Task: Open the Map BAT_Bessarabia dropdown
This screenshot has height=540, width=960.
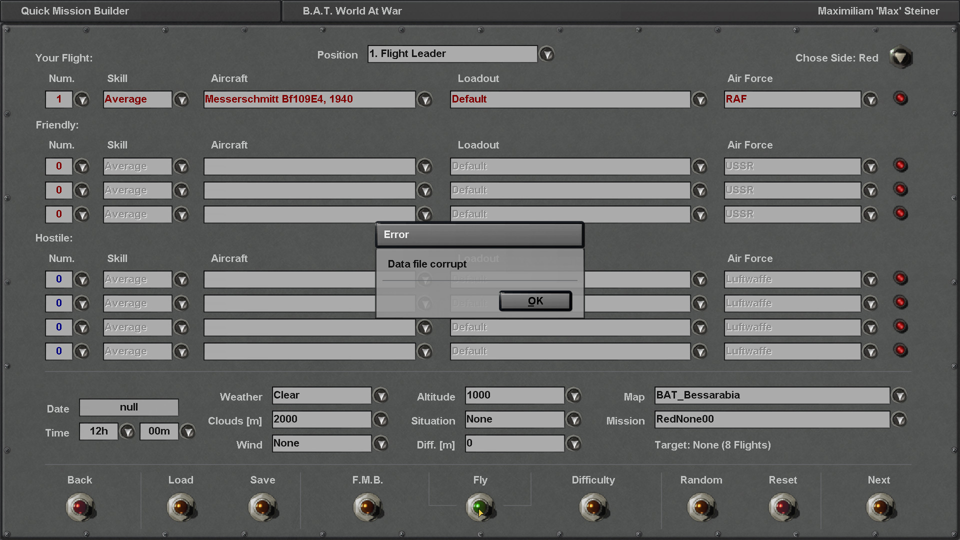Action: (899, 396)
